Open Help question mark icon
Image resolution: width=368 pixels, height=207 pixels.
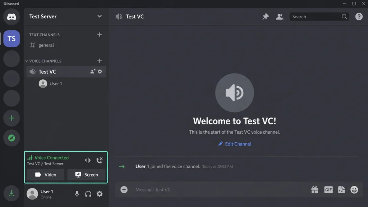coord(359,17)
